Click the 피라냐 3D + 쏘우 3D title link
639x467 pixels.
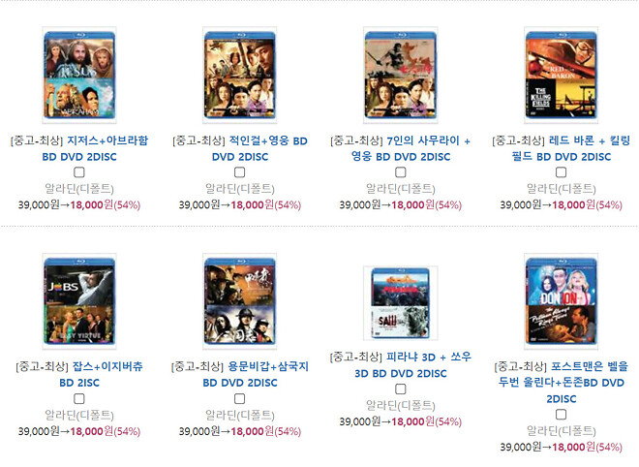(x=412, y=365)
